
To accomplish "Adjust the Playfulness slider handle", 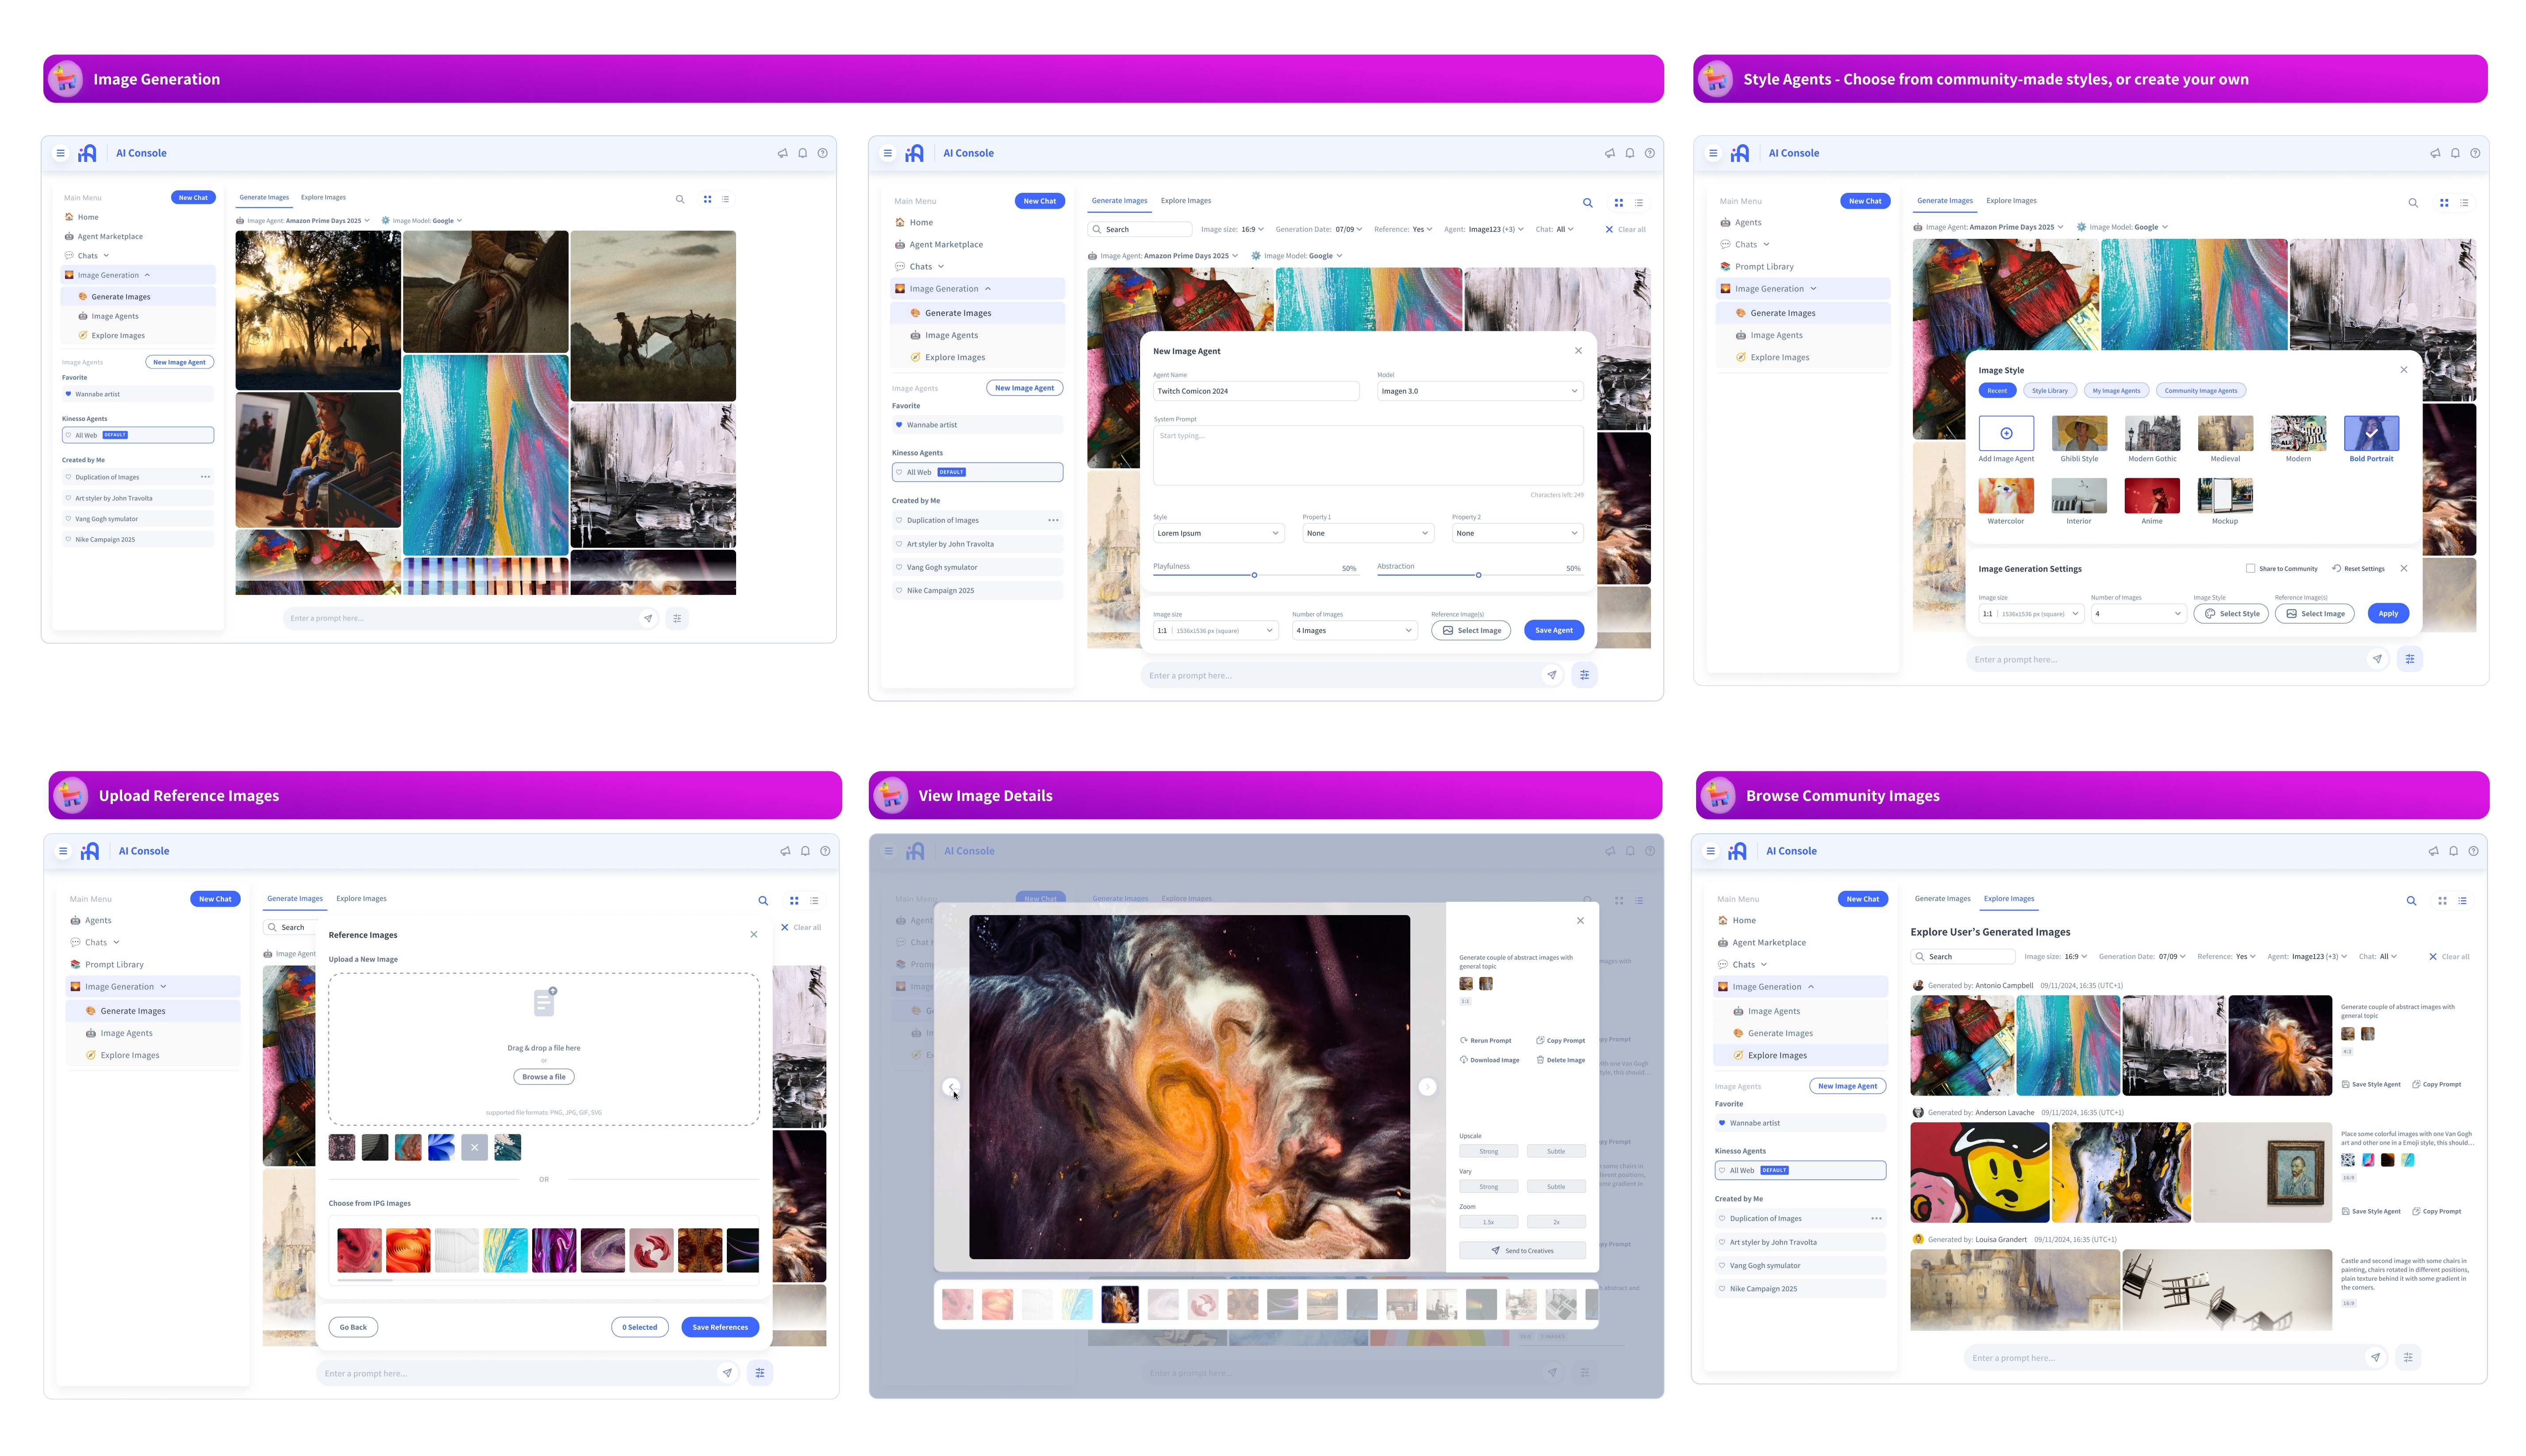I will click(1254, 575).
